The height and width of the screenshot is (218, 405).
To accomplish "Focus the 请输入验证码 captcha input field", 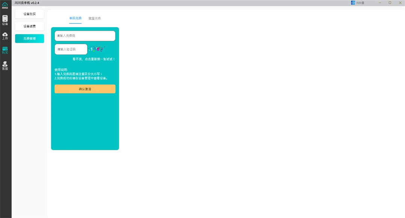I will coord(71,49).
